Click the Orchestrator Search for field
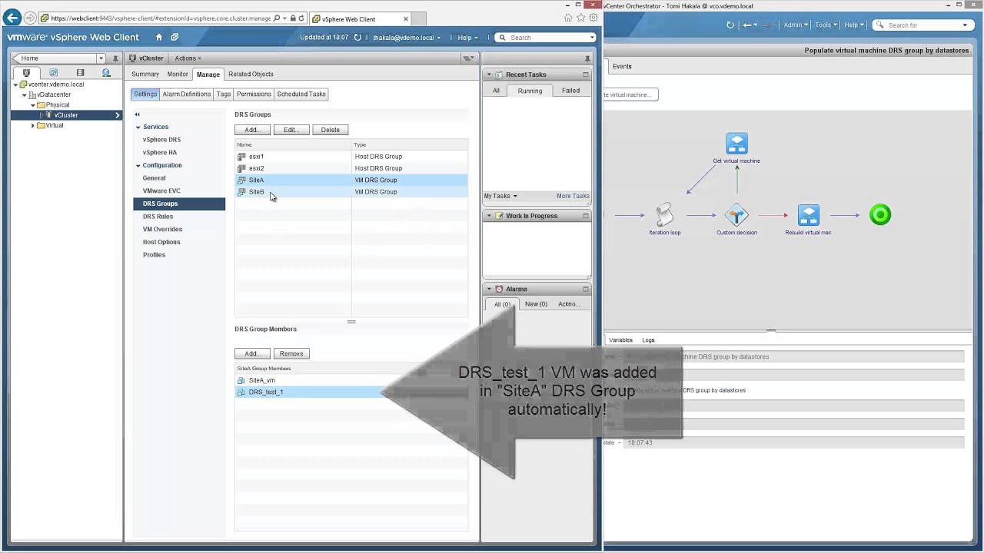The width and height of the screenshot is (984, 553). pyautogui.click(x=922, y=25)
